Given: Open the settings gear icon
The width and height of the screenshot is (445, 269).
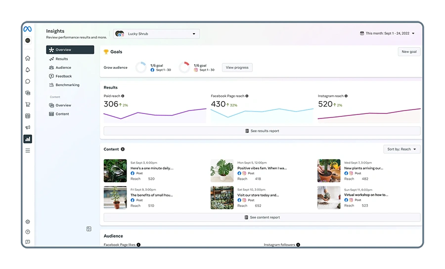Looking at the screenshot, I should 28,221.
